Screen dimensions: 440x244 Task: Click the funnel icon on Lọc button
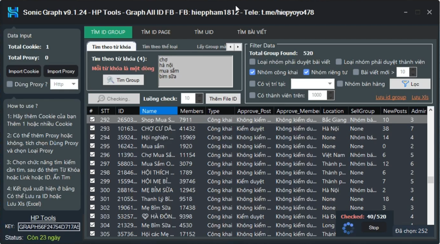405,84
